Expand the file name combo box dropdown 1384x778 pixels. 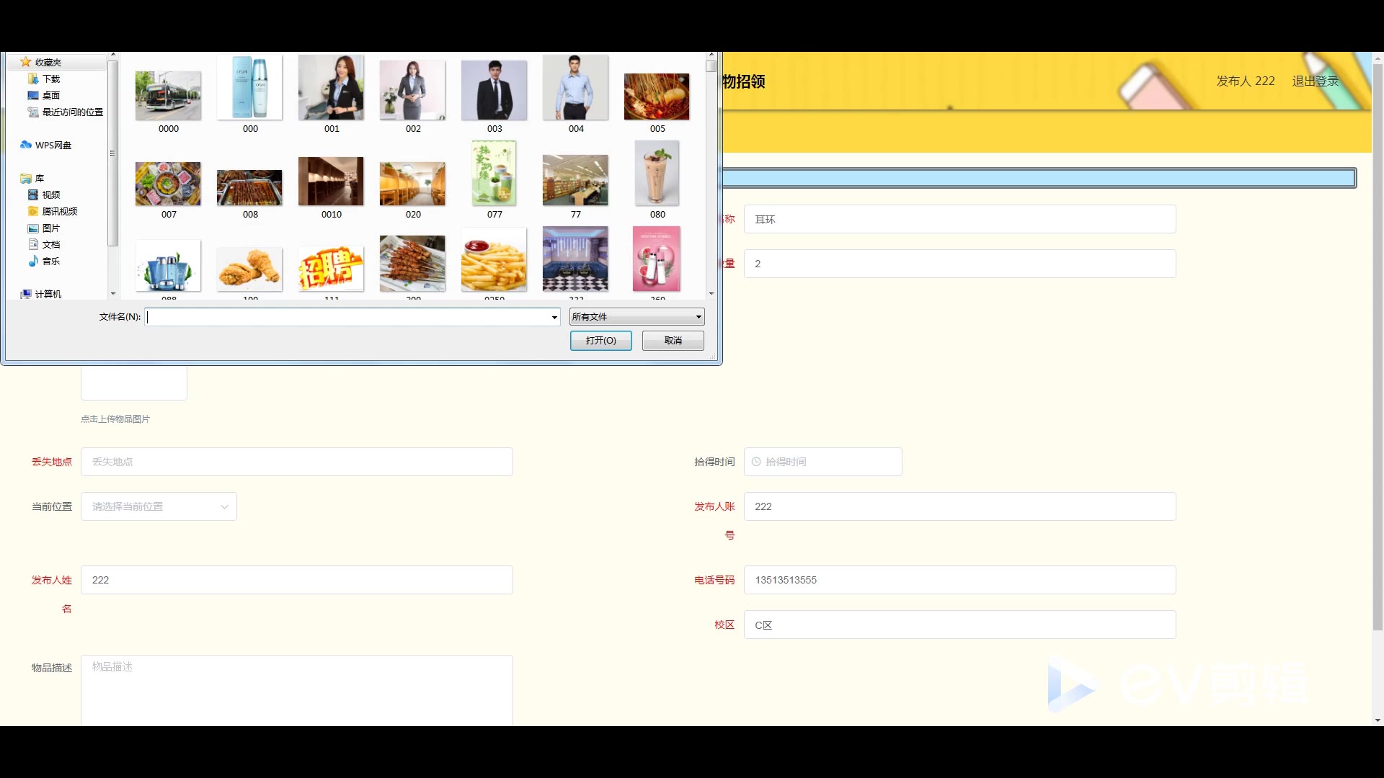554,317
